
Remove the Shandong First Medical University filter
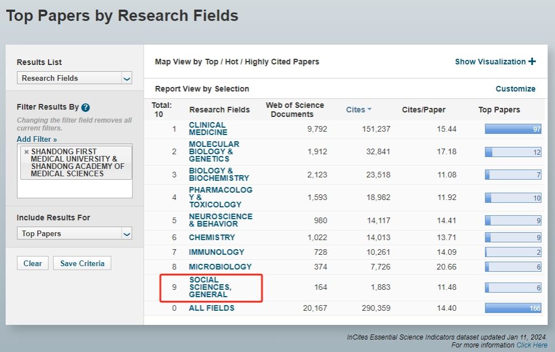(x=26, y=152)
